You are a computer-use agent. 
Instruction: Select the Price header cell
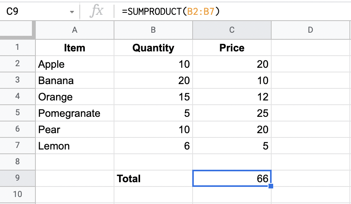232,48
